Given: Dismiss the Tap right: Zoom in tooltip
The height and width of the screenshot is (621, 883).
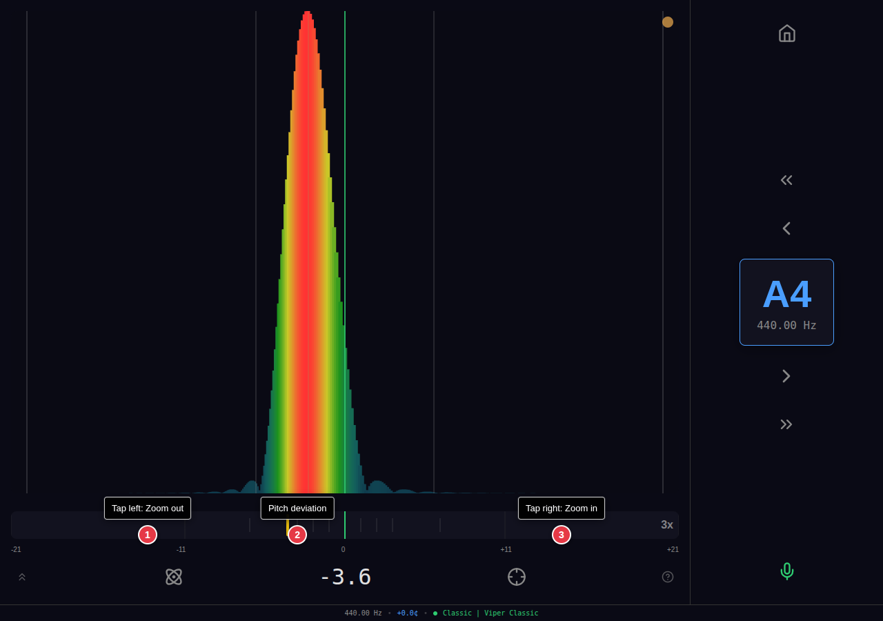Looking at the screenshot, I should 561,508.
